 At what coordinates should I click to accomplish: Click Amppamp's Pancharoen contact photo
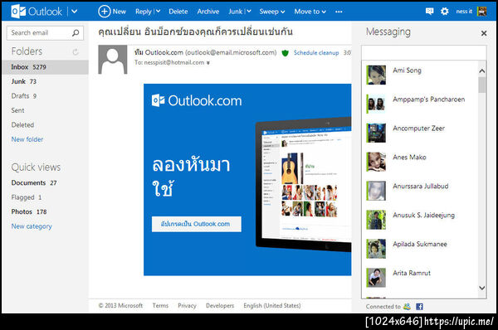click(x=376, y=104)
